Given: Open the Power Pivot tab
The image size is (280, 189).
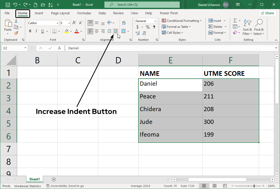Looking at the screenshot, I should (x=169, y=13).
